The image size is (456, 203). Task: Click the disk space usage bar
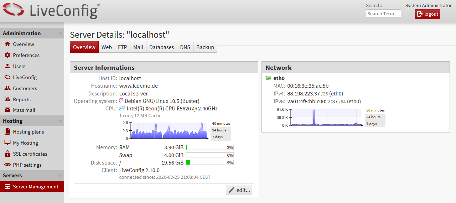(x=209, y=163)
